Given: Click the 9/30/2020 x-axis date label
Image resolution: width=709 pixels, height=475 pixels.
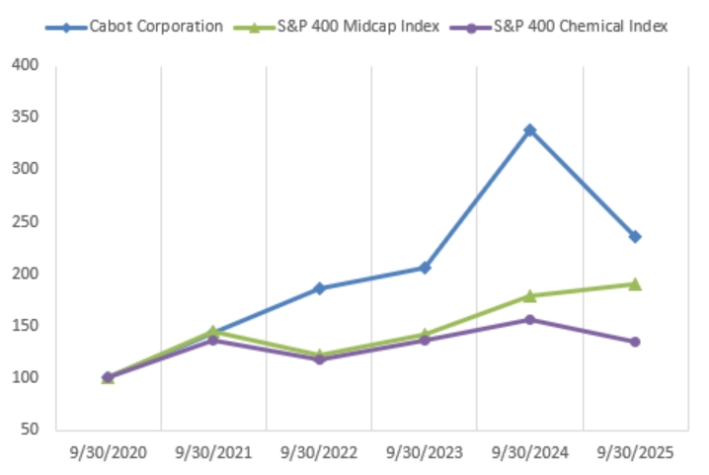Looking at the screenshot, I should click(108, 453).
